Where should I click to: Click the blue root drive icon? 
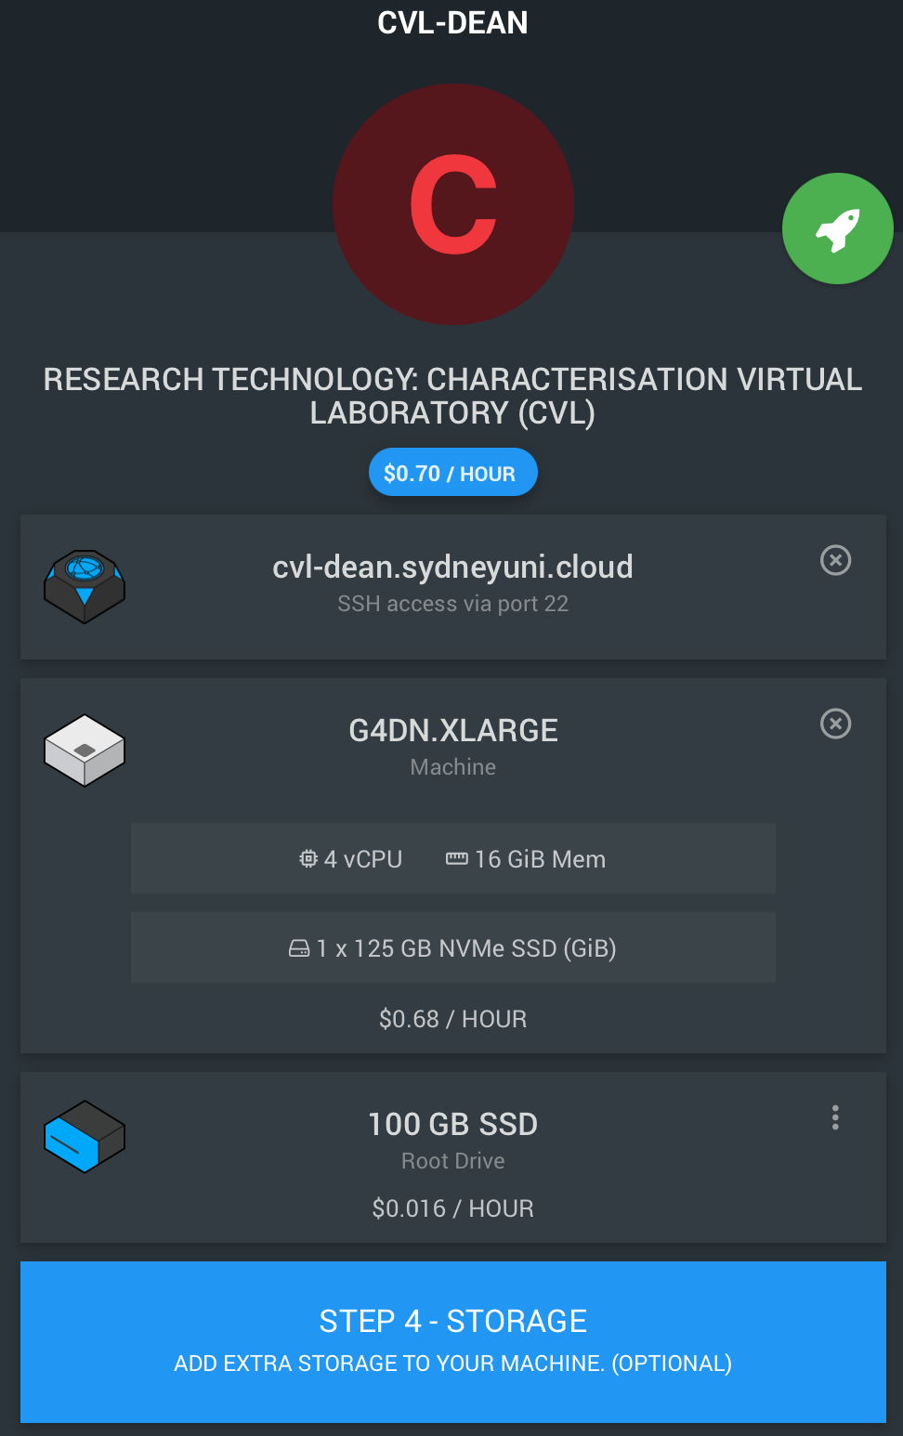click(85, 1137)
